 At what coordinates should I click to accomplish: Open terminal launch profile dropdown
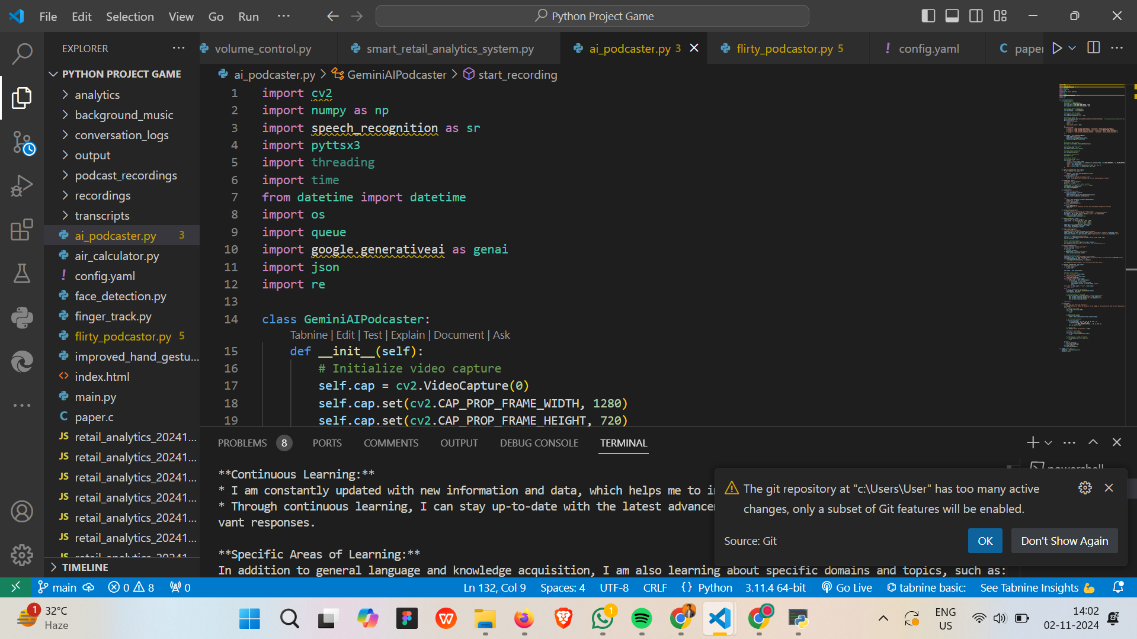[x=1049, y=442]
